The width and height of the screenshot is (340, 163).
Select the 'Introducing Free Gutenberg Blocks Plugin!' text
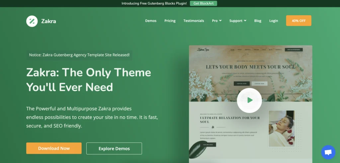pos(154,3)
